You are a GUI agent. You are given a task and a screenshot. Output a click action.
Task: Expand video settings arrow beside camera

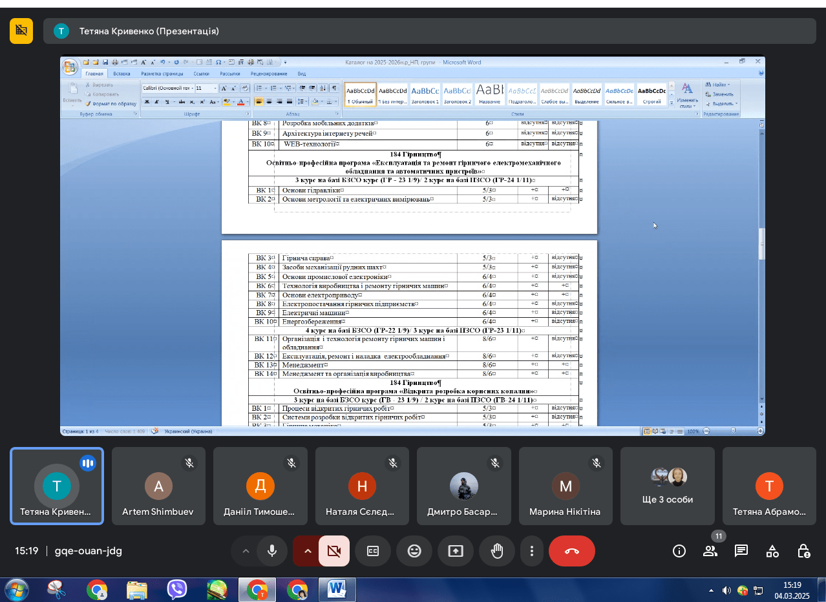point(308,551)
